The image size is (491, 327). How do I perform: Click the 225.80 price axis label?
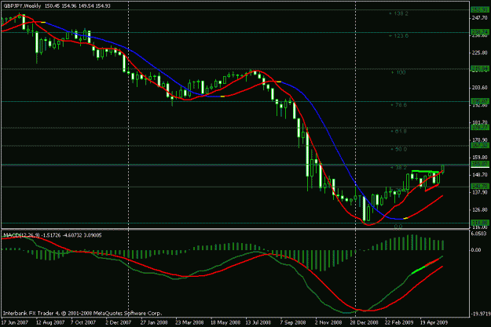click(x=480, y=53)
